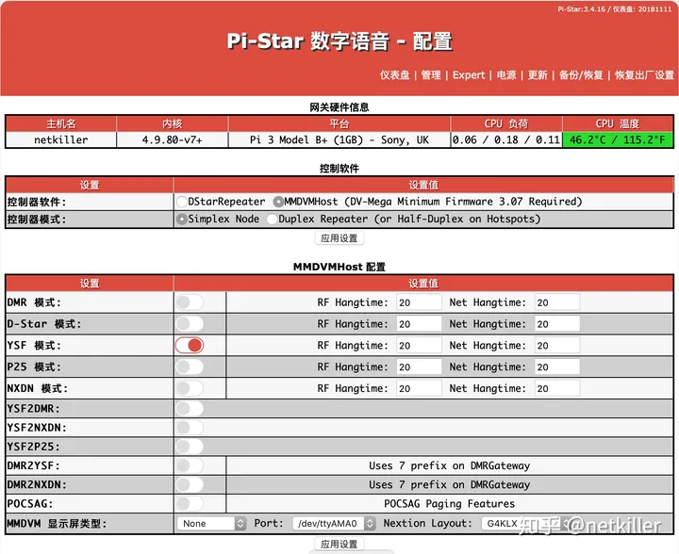This screenshot has width=679, height=554.
Task: Click the NXDN Net Hangtime field
Action: [556, 388]
